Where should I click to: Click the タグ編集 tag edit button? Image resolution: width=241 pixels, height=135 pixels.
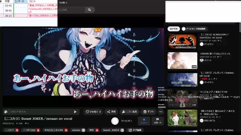[135, 130]
